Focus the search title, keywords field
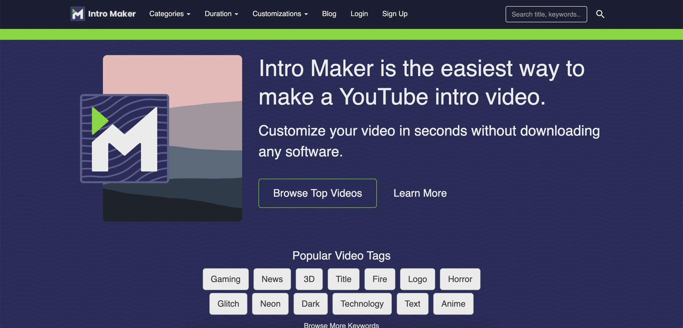683x328 pixels. coord(546,14)
